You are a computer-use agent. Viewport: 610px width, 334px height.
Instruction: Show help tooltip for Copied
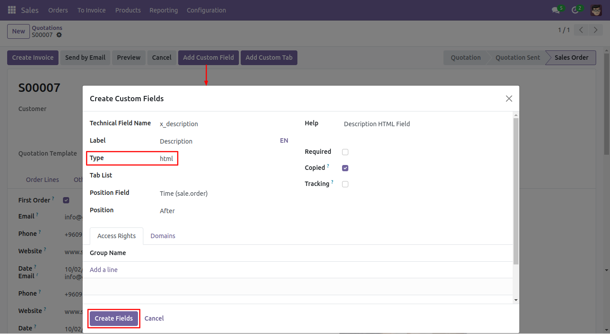tap(328, 166)
